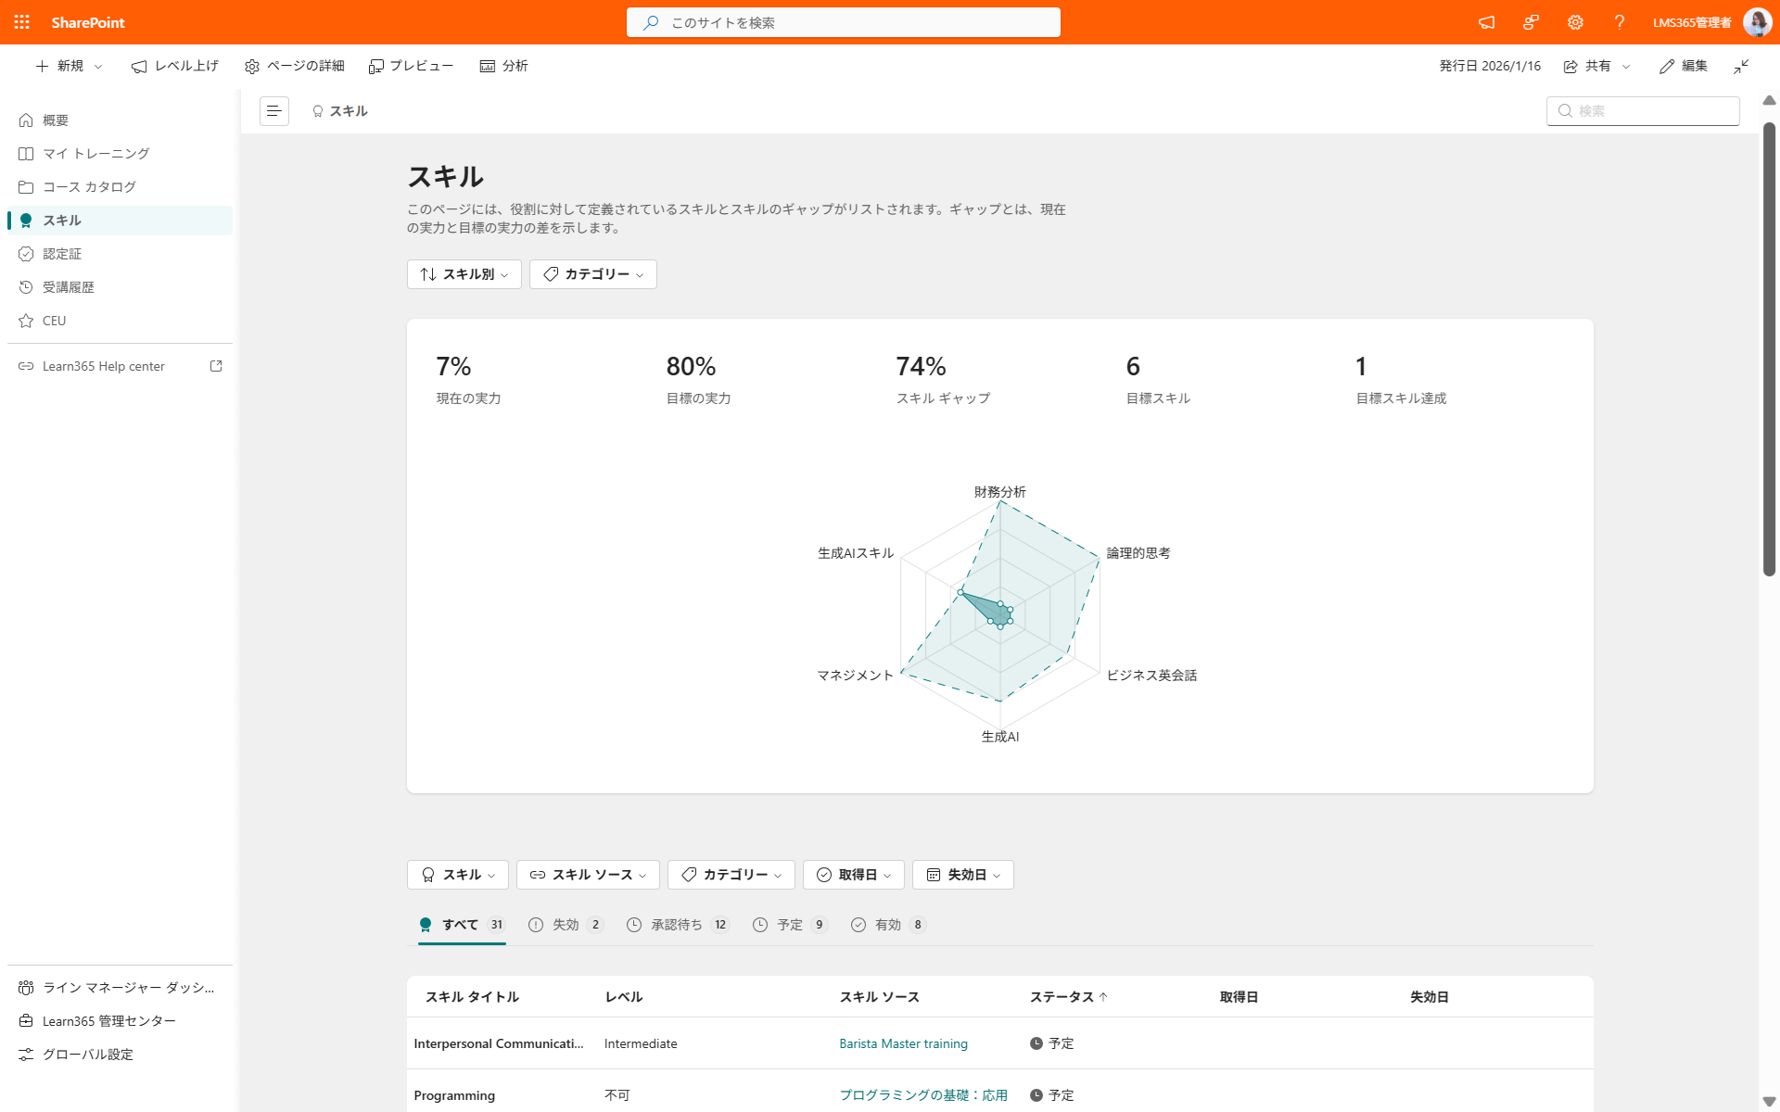Click the マネジメント radar chart label
Image resolution: width=1780 pixels, height=1112 pixels.
click(x=855, y=676)
